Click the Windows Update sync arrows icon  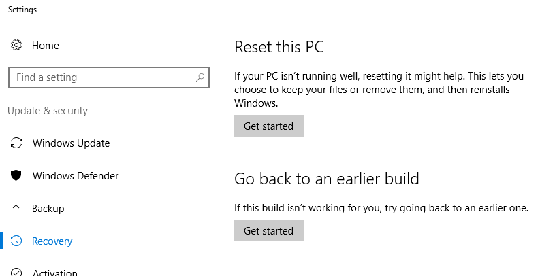16,143
